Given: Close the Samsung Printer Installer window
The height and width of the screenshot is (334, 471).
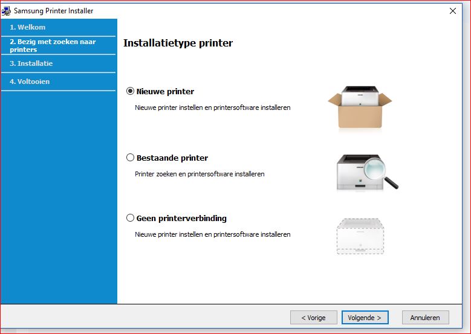Looking at the screenshot, I should [453, 11].
